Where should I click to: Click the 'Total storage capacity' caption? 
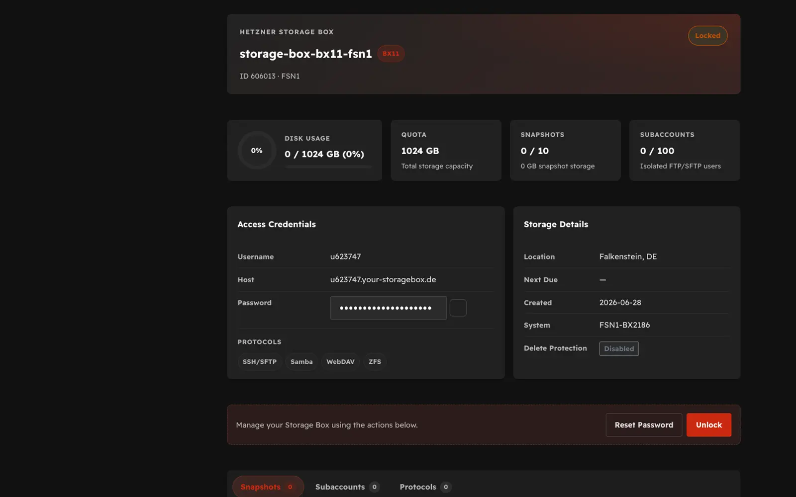(x=437, y=166)
